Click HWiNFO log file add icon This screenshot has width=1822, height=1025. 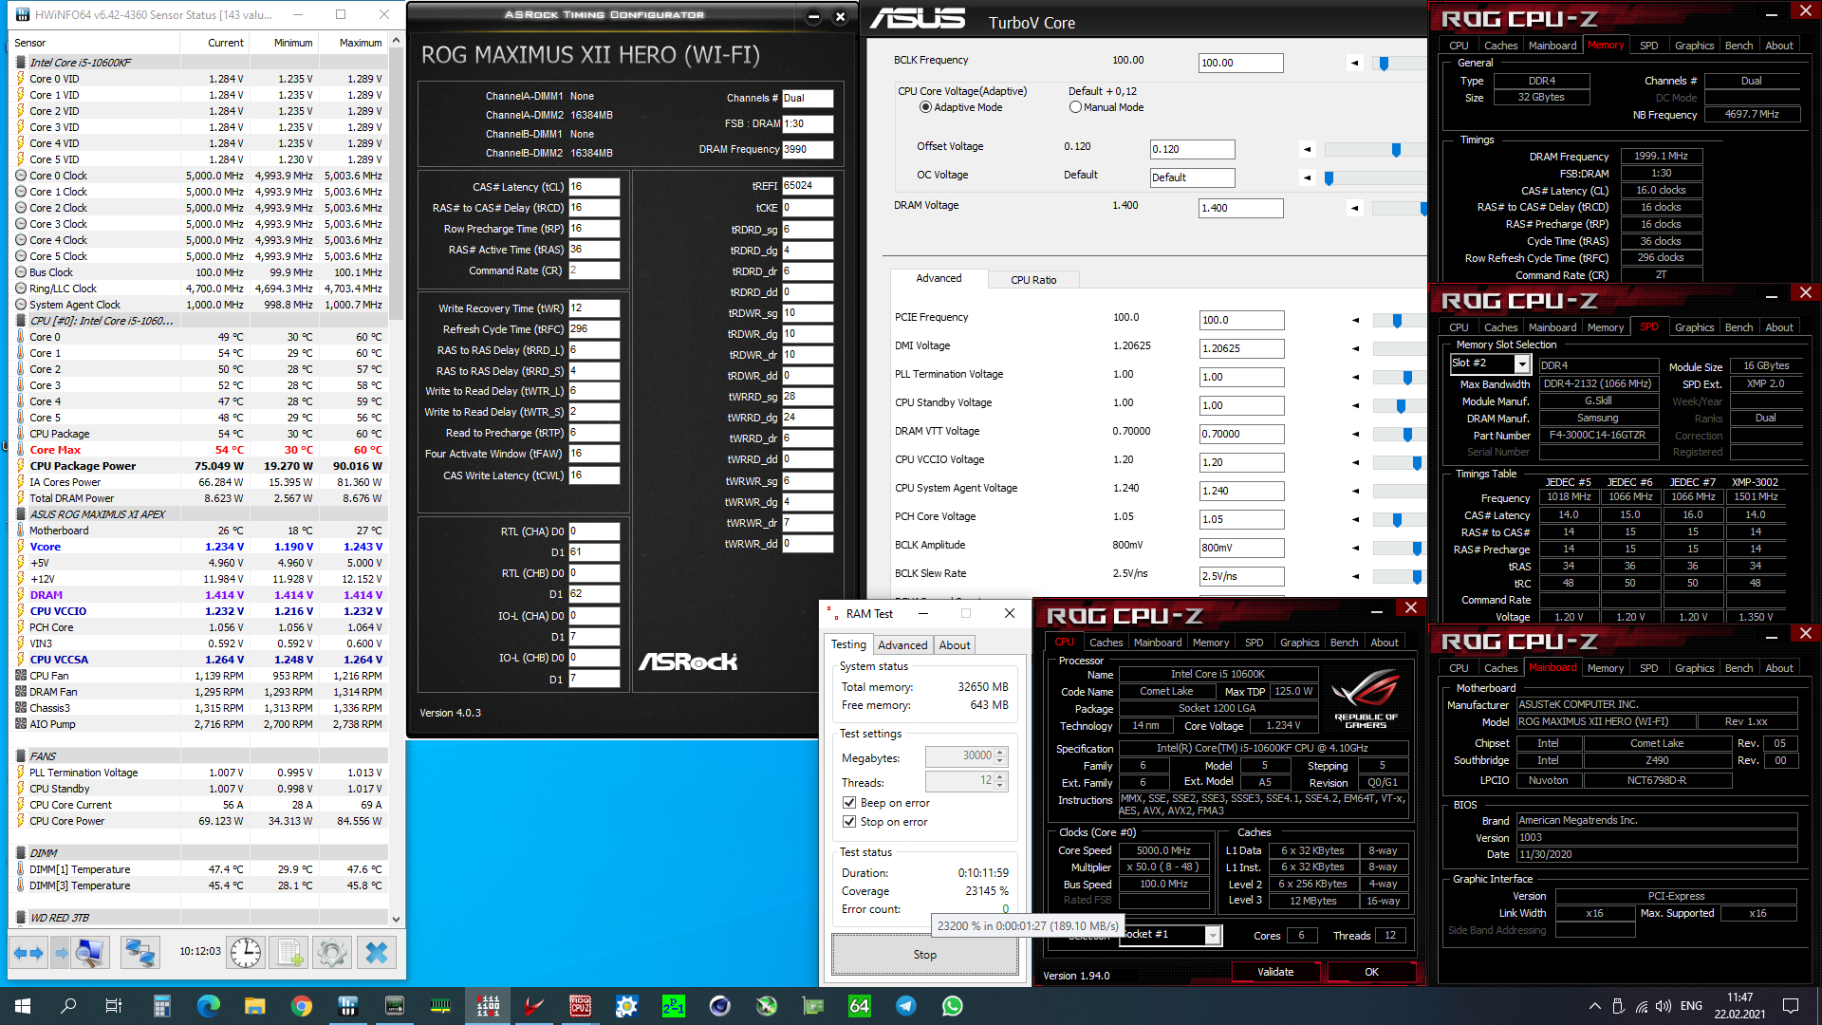coord(289,953)
